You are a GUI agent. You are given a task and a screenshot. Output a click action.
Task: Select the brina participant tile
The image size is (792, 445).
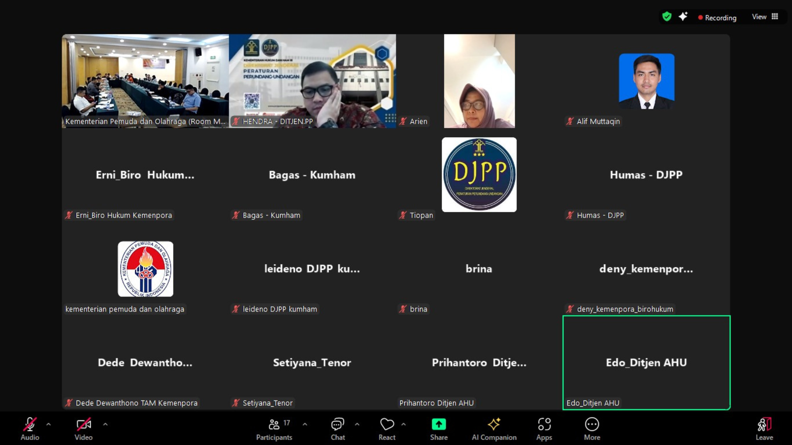coord(479,269)
